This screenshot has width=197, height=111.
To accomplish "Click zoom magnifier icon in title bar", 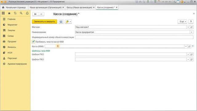I will (x=175, y=2).
